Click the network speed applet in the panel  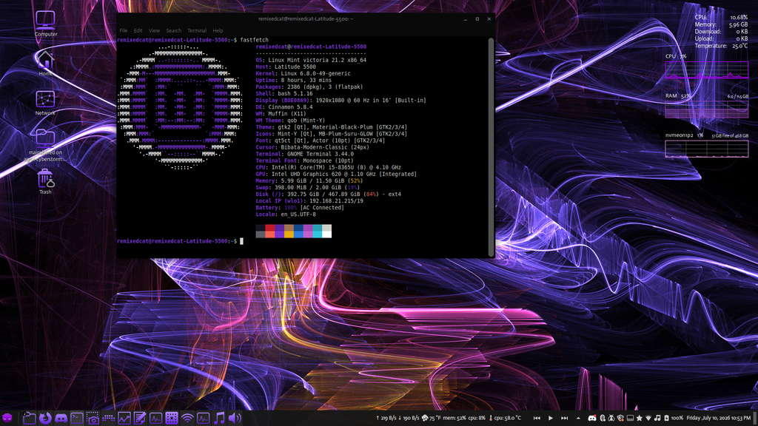coord(398,418)
